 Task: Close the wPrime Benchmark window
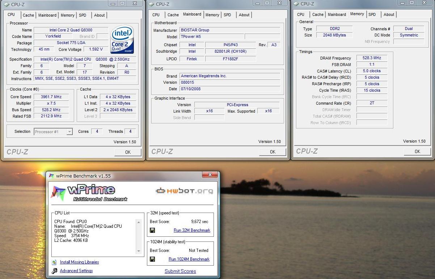[210, 175]
